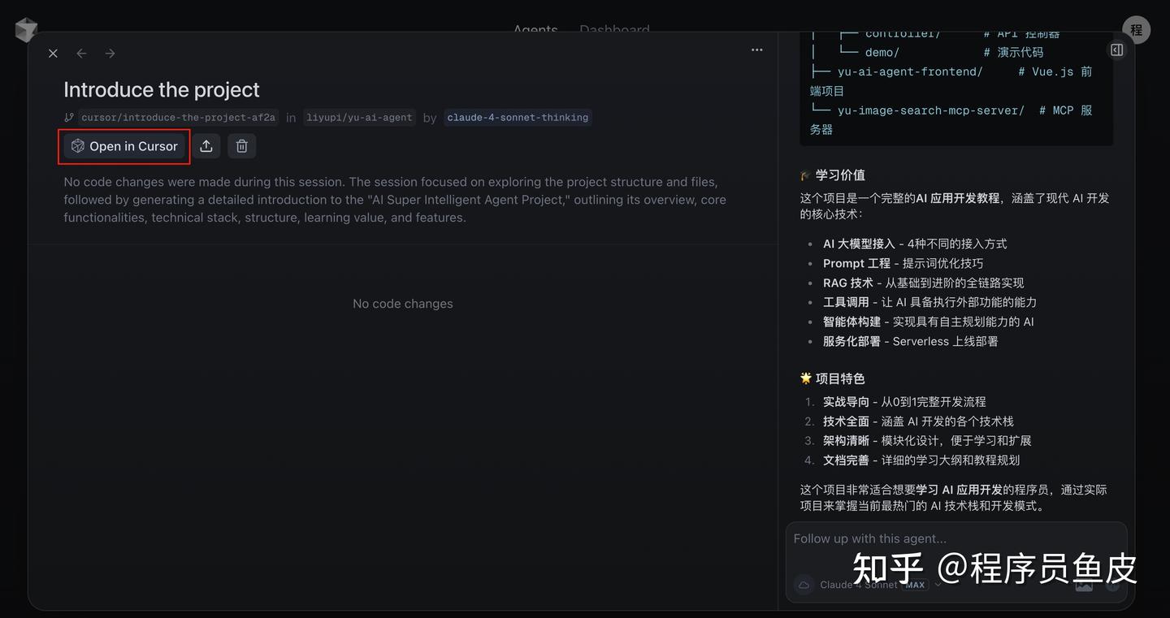Close the Introduce the project view
The width and height of the screenshot is (1170, 618).
pyautogui.click(x=53, y=53)
